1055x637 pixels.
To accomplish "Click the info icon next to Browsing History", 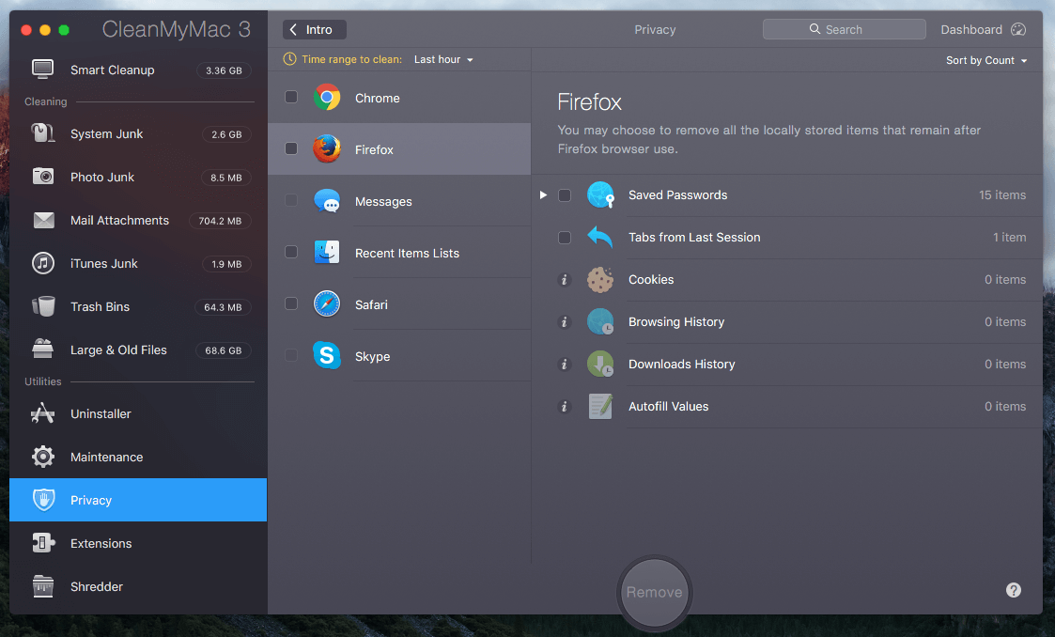I will tap(565, 322).
